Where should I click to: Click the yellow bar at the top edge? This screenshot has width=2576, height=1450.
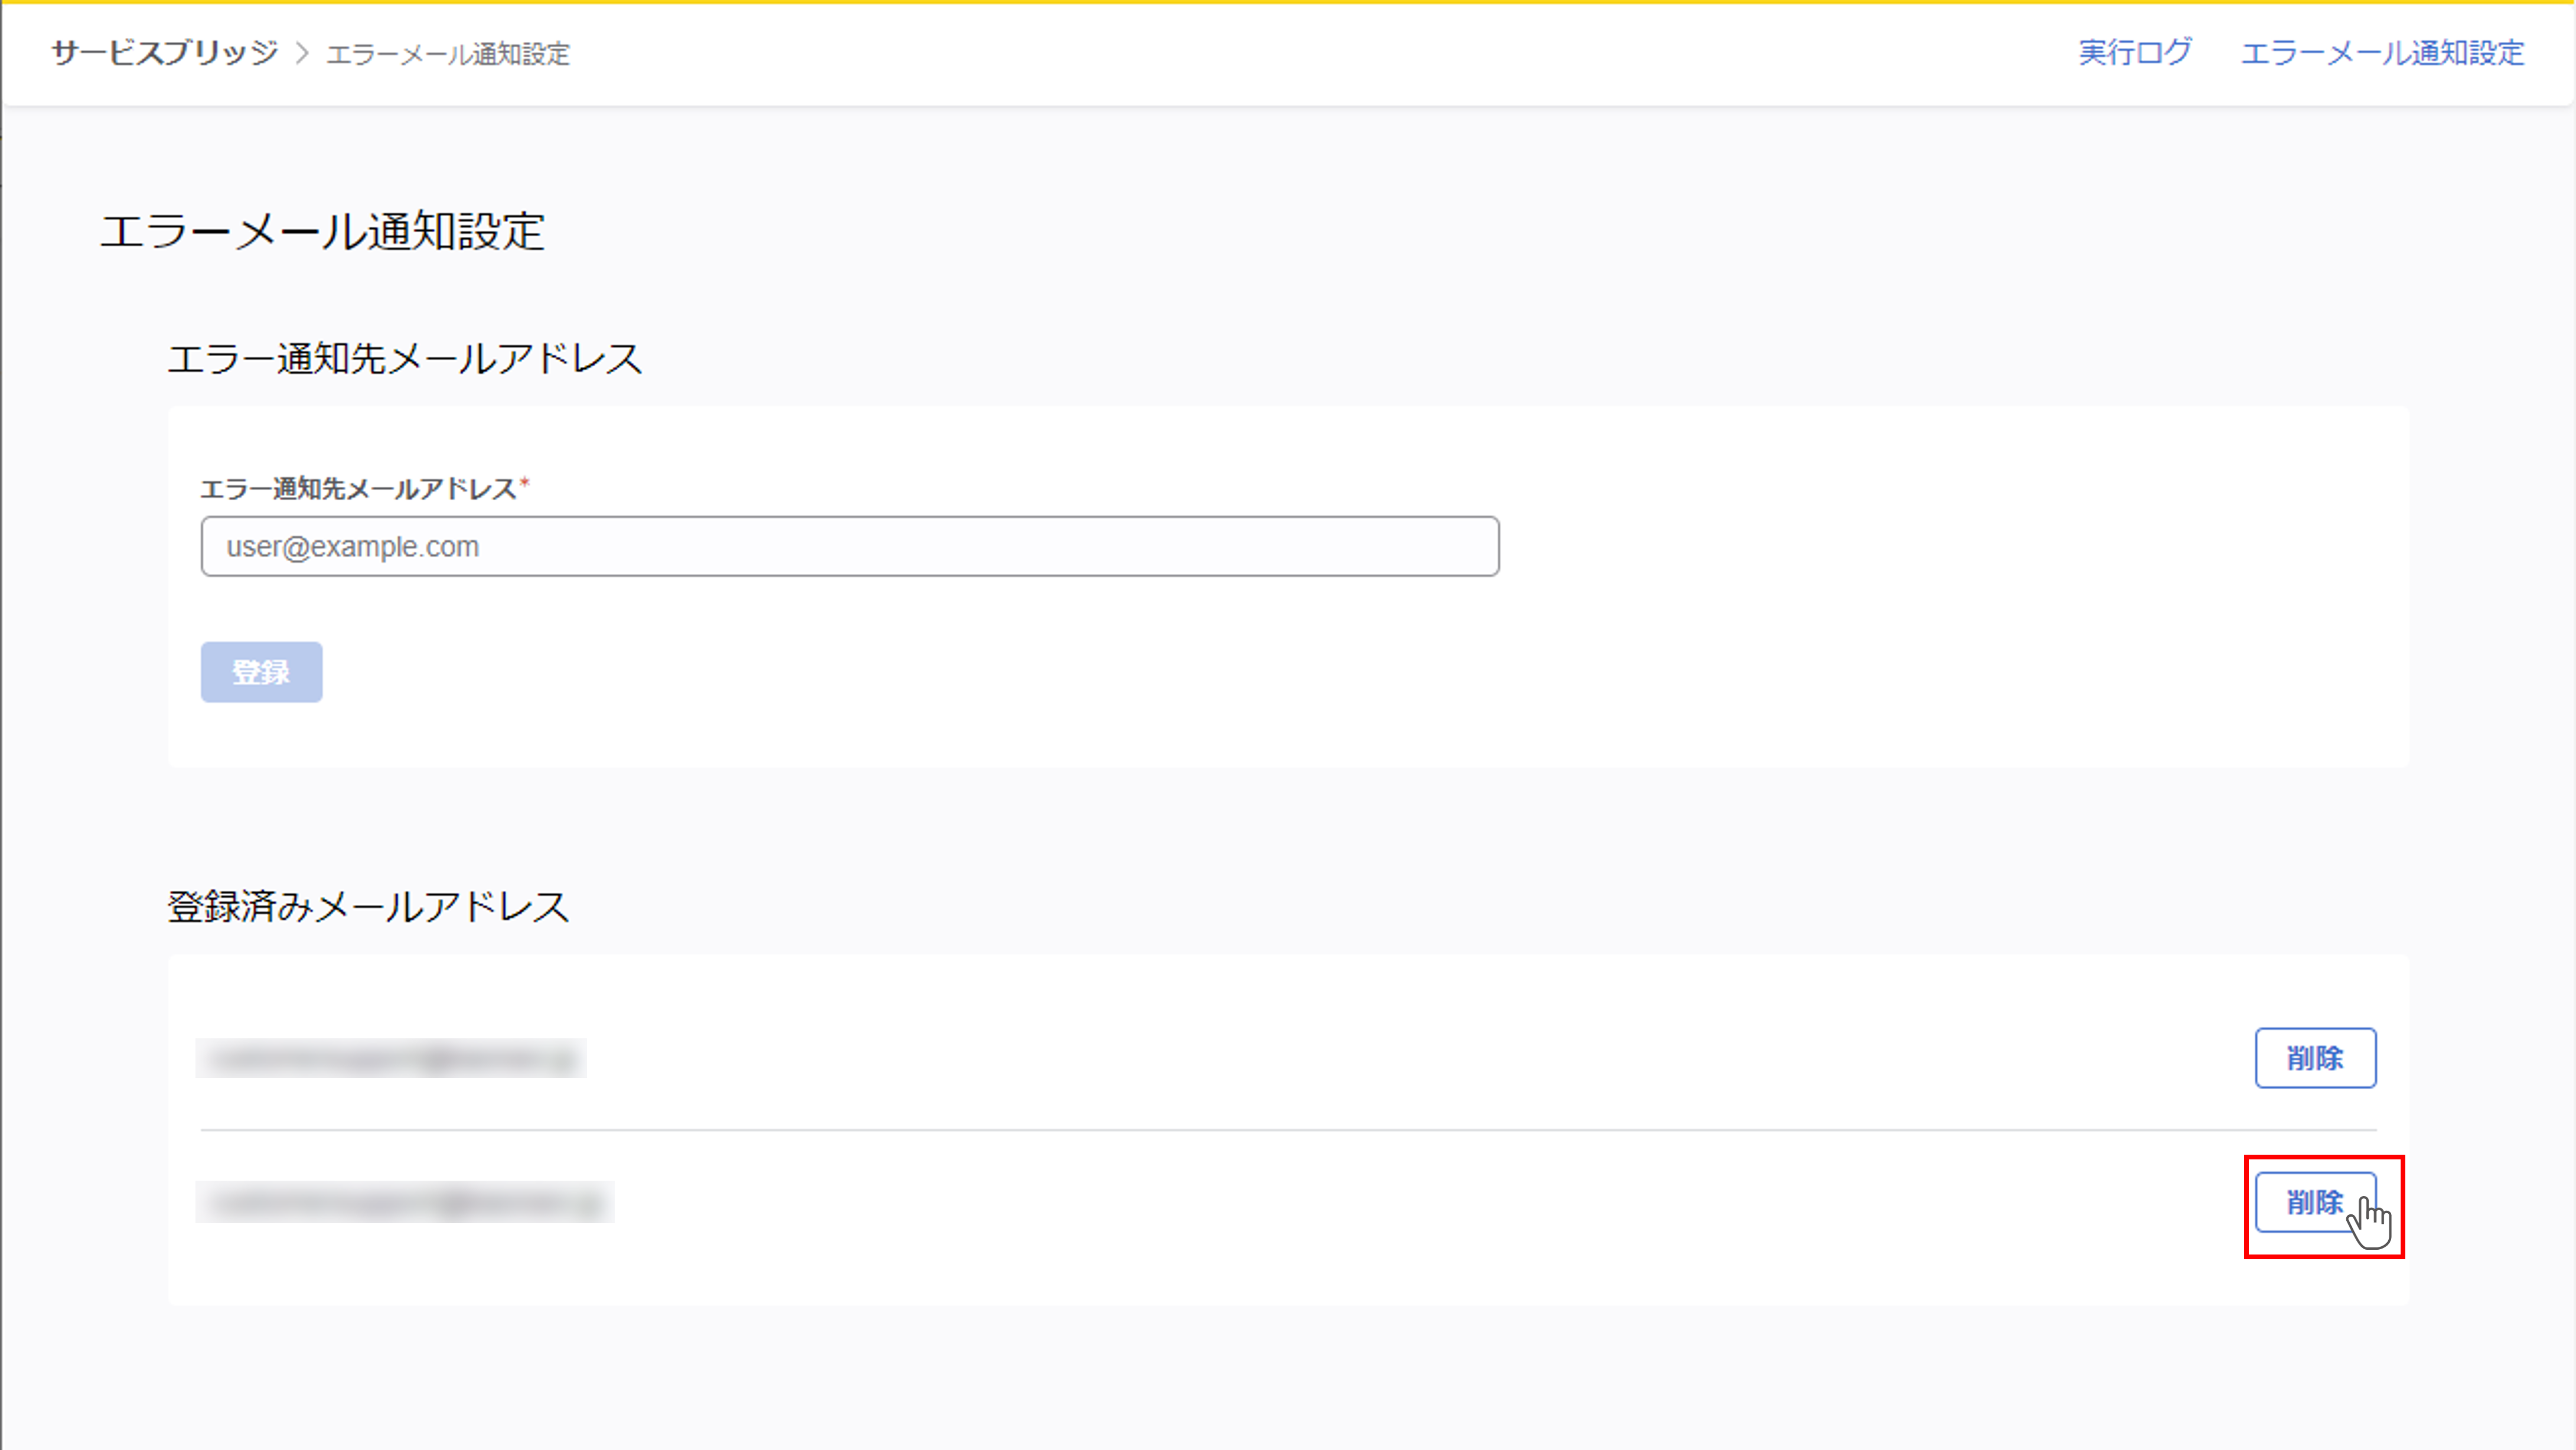click(1288, 2)
